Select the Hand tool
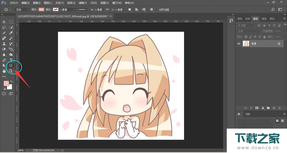The width and height of the screenshot is (287, 153). point(4,71)
